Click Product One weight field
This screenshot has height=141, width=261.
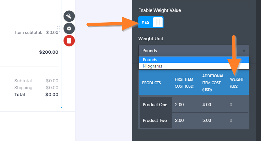coord(238,105)
